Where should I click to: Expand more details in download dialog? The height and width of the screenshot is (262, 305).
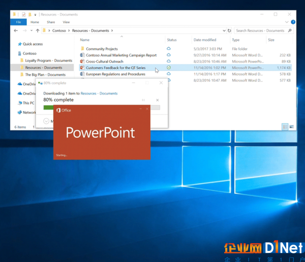coord(46,121)
